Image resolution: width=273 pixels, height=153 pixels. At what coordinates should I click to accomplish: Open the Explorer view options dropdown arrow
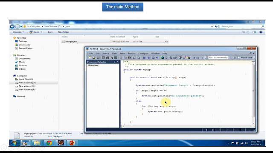pyautogui.click(x=248, y=32)
